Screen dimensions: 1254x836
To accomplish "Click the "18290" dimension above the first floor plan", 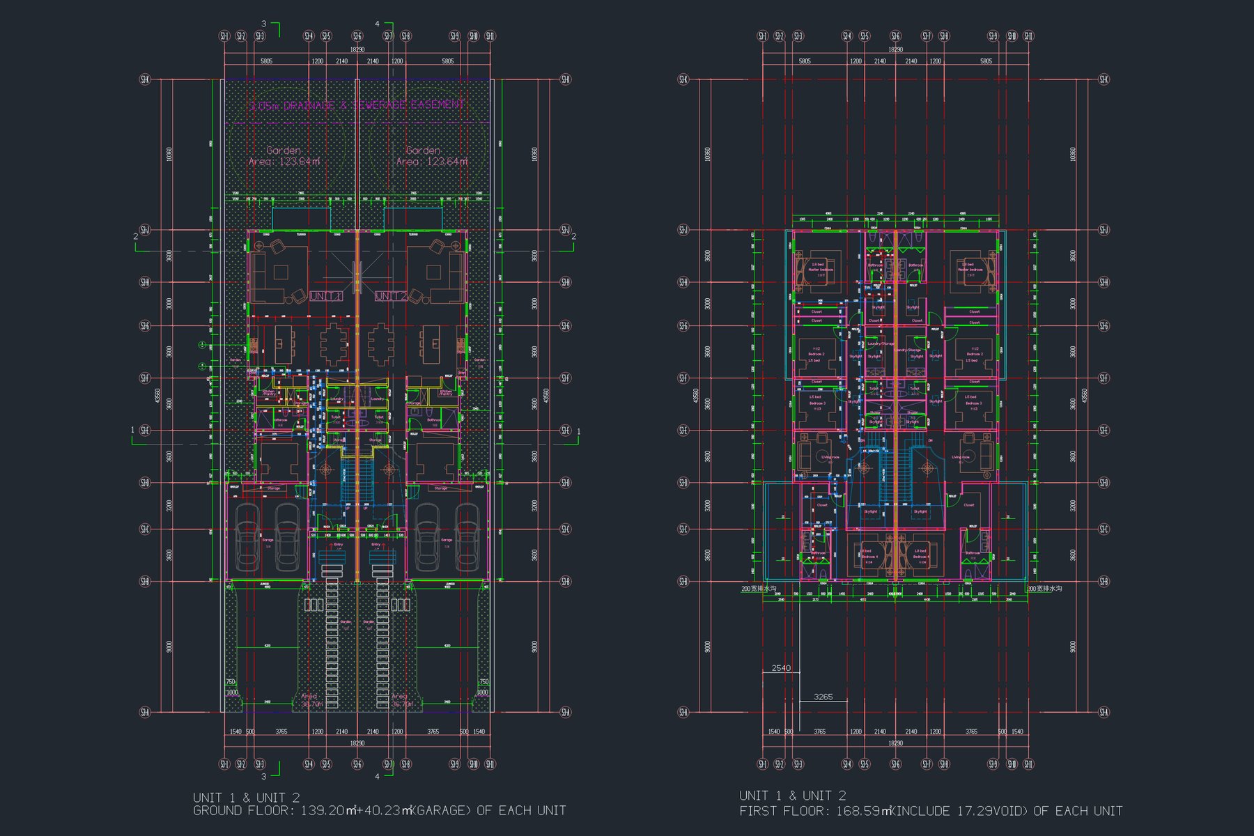I will [x=895, y=49].
